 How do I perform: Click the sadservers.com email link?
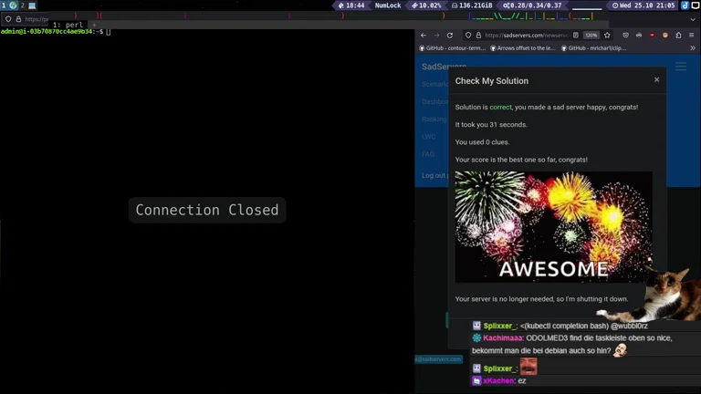(438, 359)
